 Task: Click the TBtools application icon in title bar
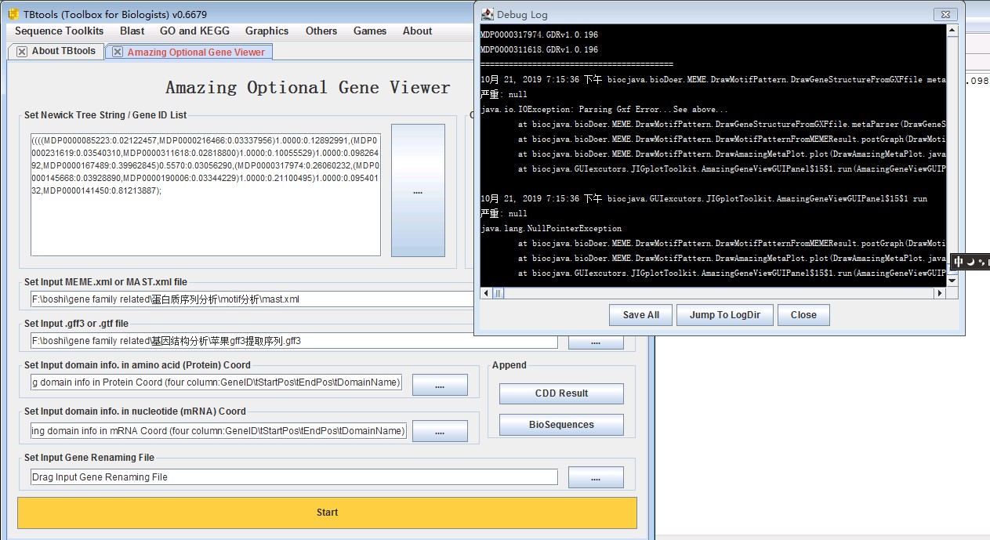tap(13, 14)
